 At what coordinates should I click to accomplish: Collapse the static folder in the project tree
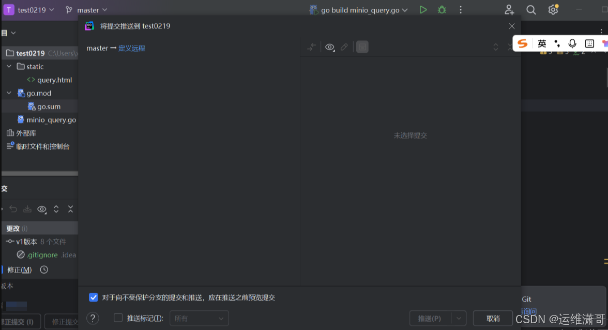pyautogui.click(x=9, y=66)
